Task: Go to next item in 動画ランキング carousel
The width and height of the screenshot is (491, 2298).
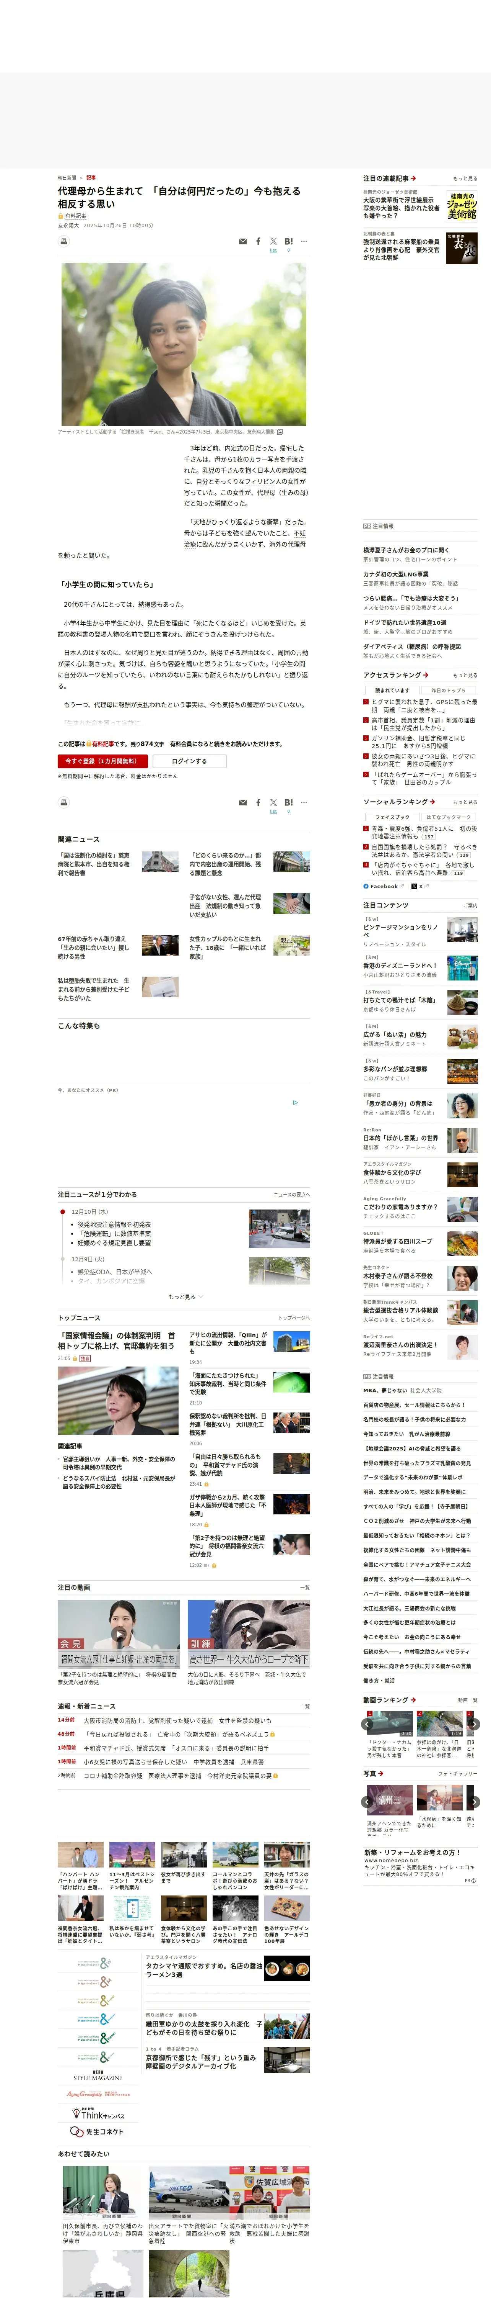Action: [475, 1723]
